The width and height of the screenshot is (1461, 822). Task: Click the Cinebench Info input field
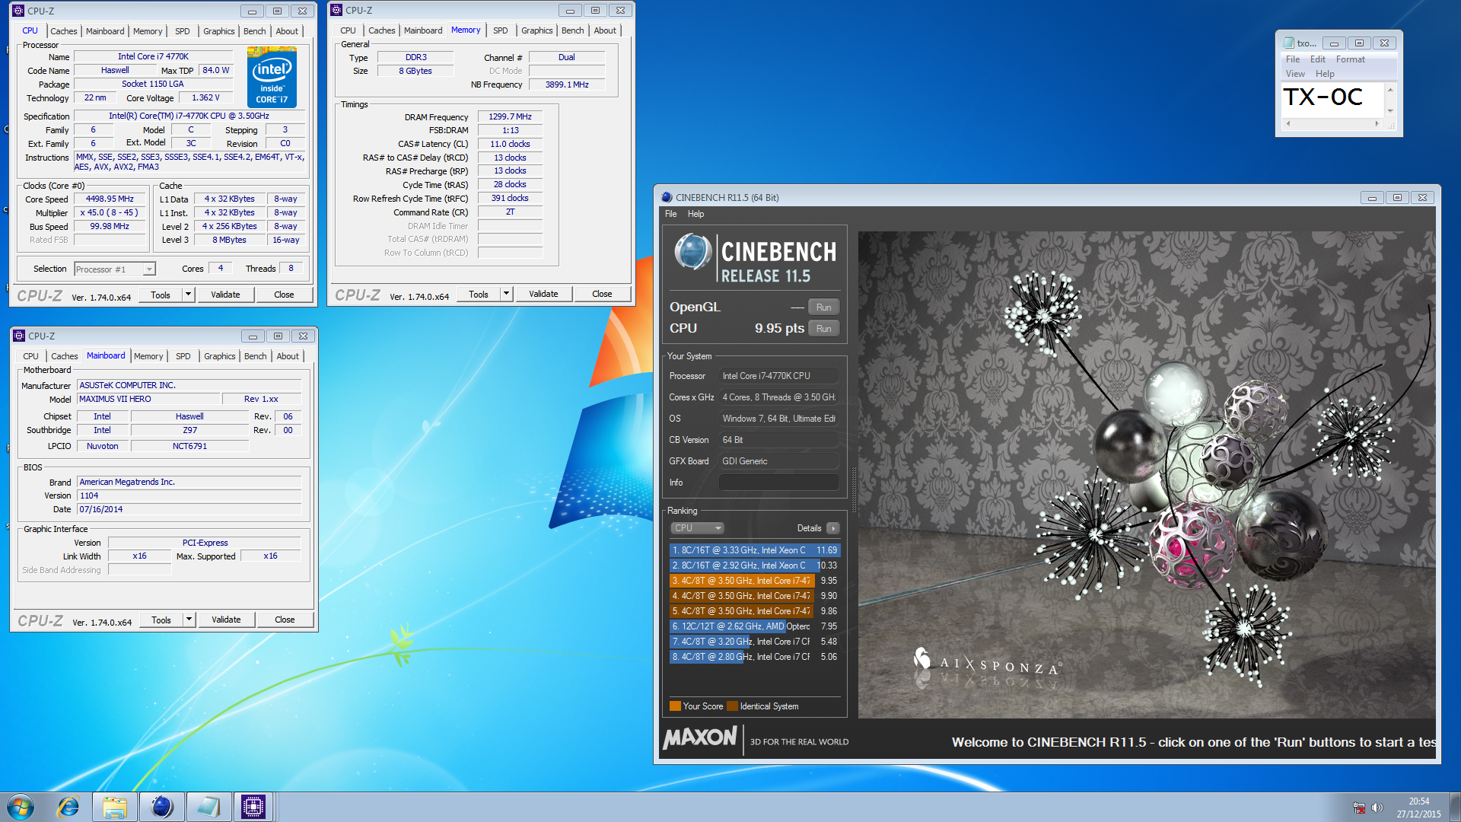point(779,483)
